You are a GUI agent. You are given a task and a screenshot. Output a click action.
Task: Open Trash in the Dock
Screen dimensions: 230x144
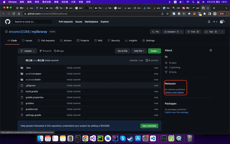point(190,138)
